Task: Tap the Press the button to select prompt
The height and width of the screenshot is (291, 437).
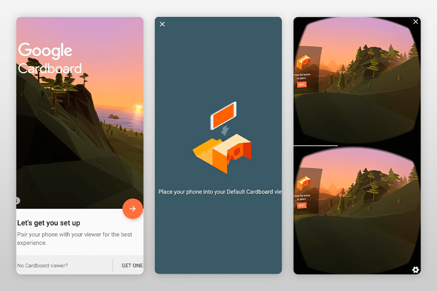Action: click(302, 75)
